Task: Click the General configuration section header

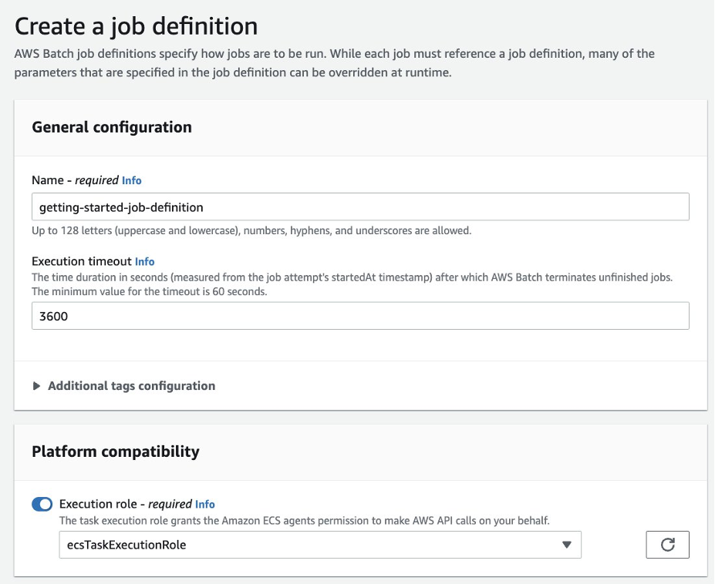Action: tap(110, 127)
